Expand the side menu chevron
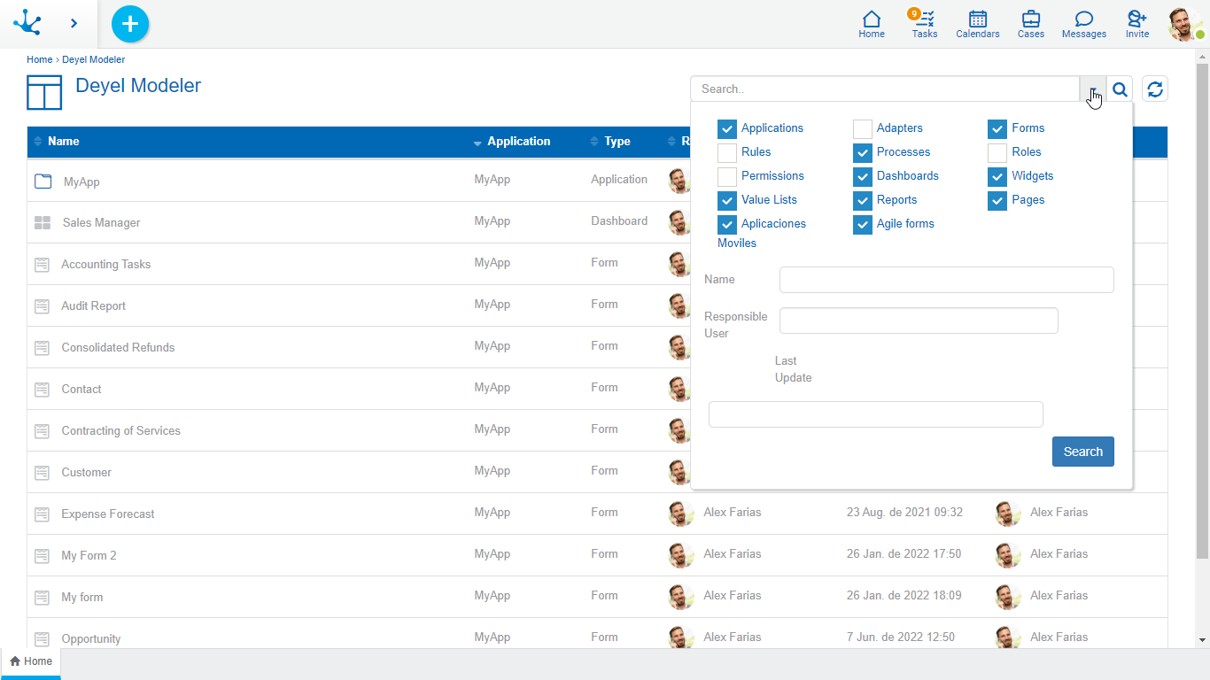1210x680 pixels. (74, 24)
